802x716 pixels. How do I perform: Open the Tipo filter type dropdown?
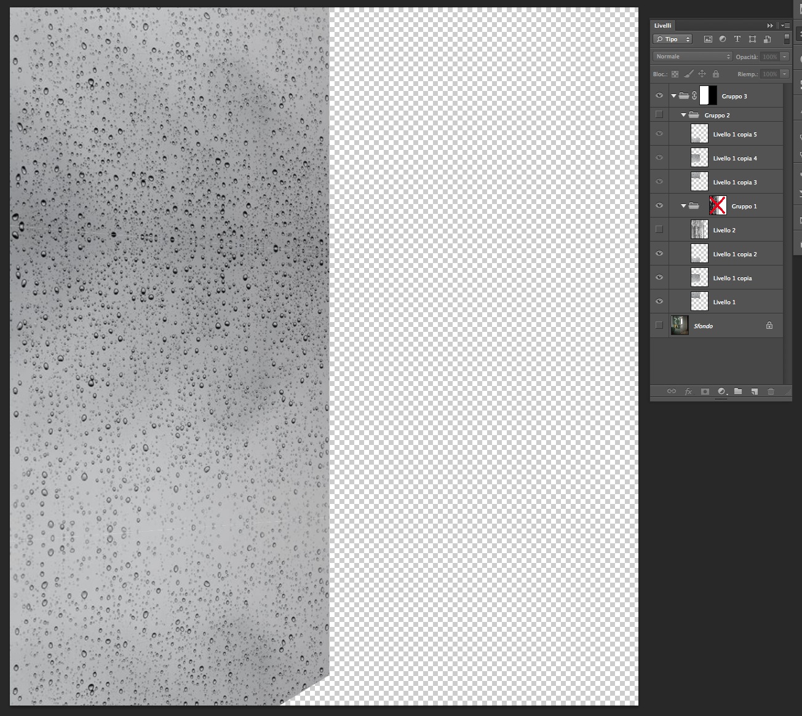pyautogui.click(x=673, y=39)
